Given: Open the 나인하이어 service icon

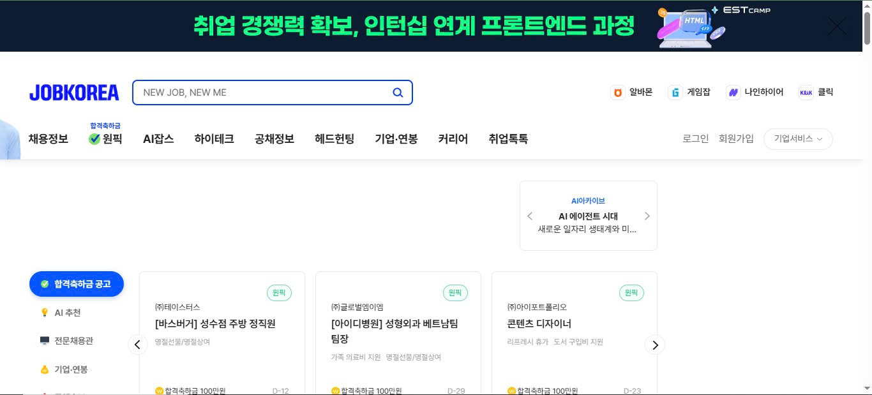Looking at the screenshot, I should pyautogui.click(x=733, y=93).
